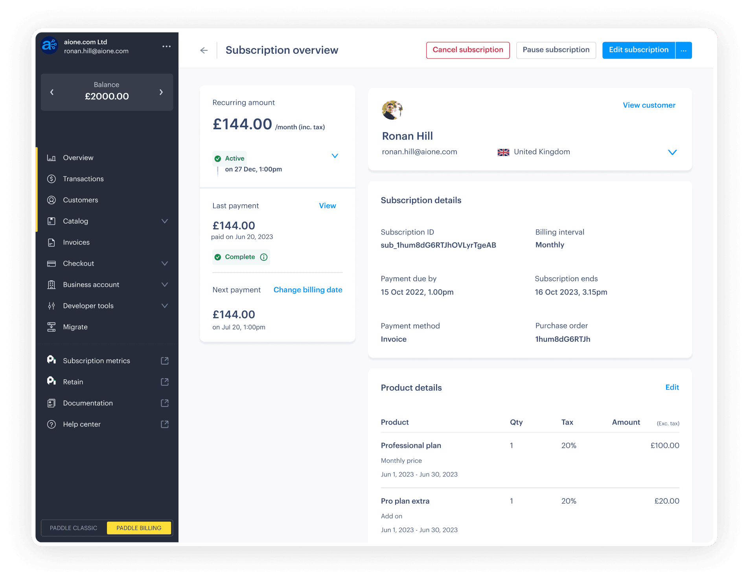Viewport: 749px width, 581px height.
Task: Expand the Active status timeline chevron
Action: coord(335,156)
